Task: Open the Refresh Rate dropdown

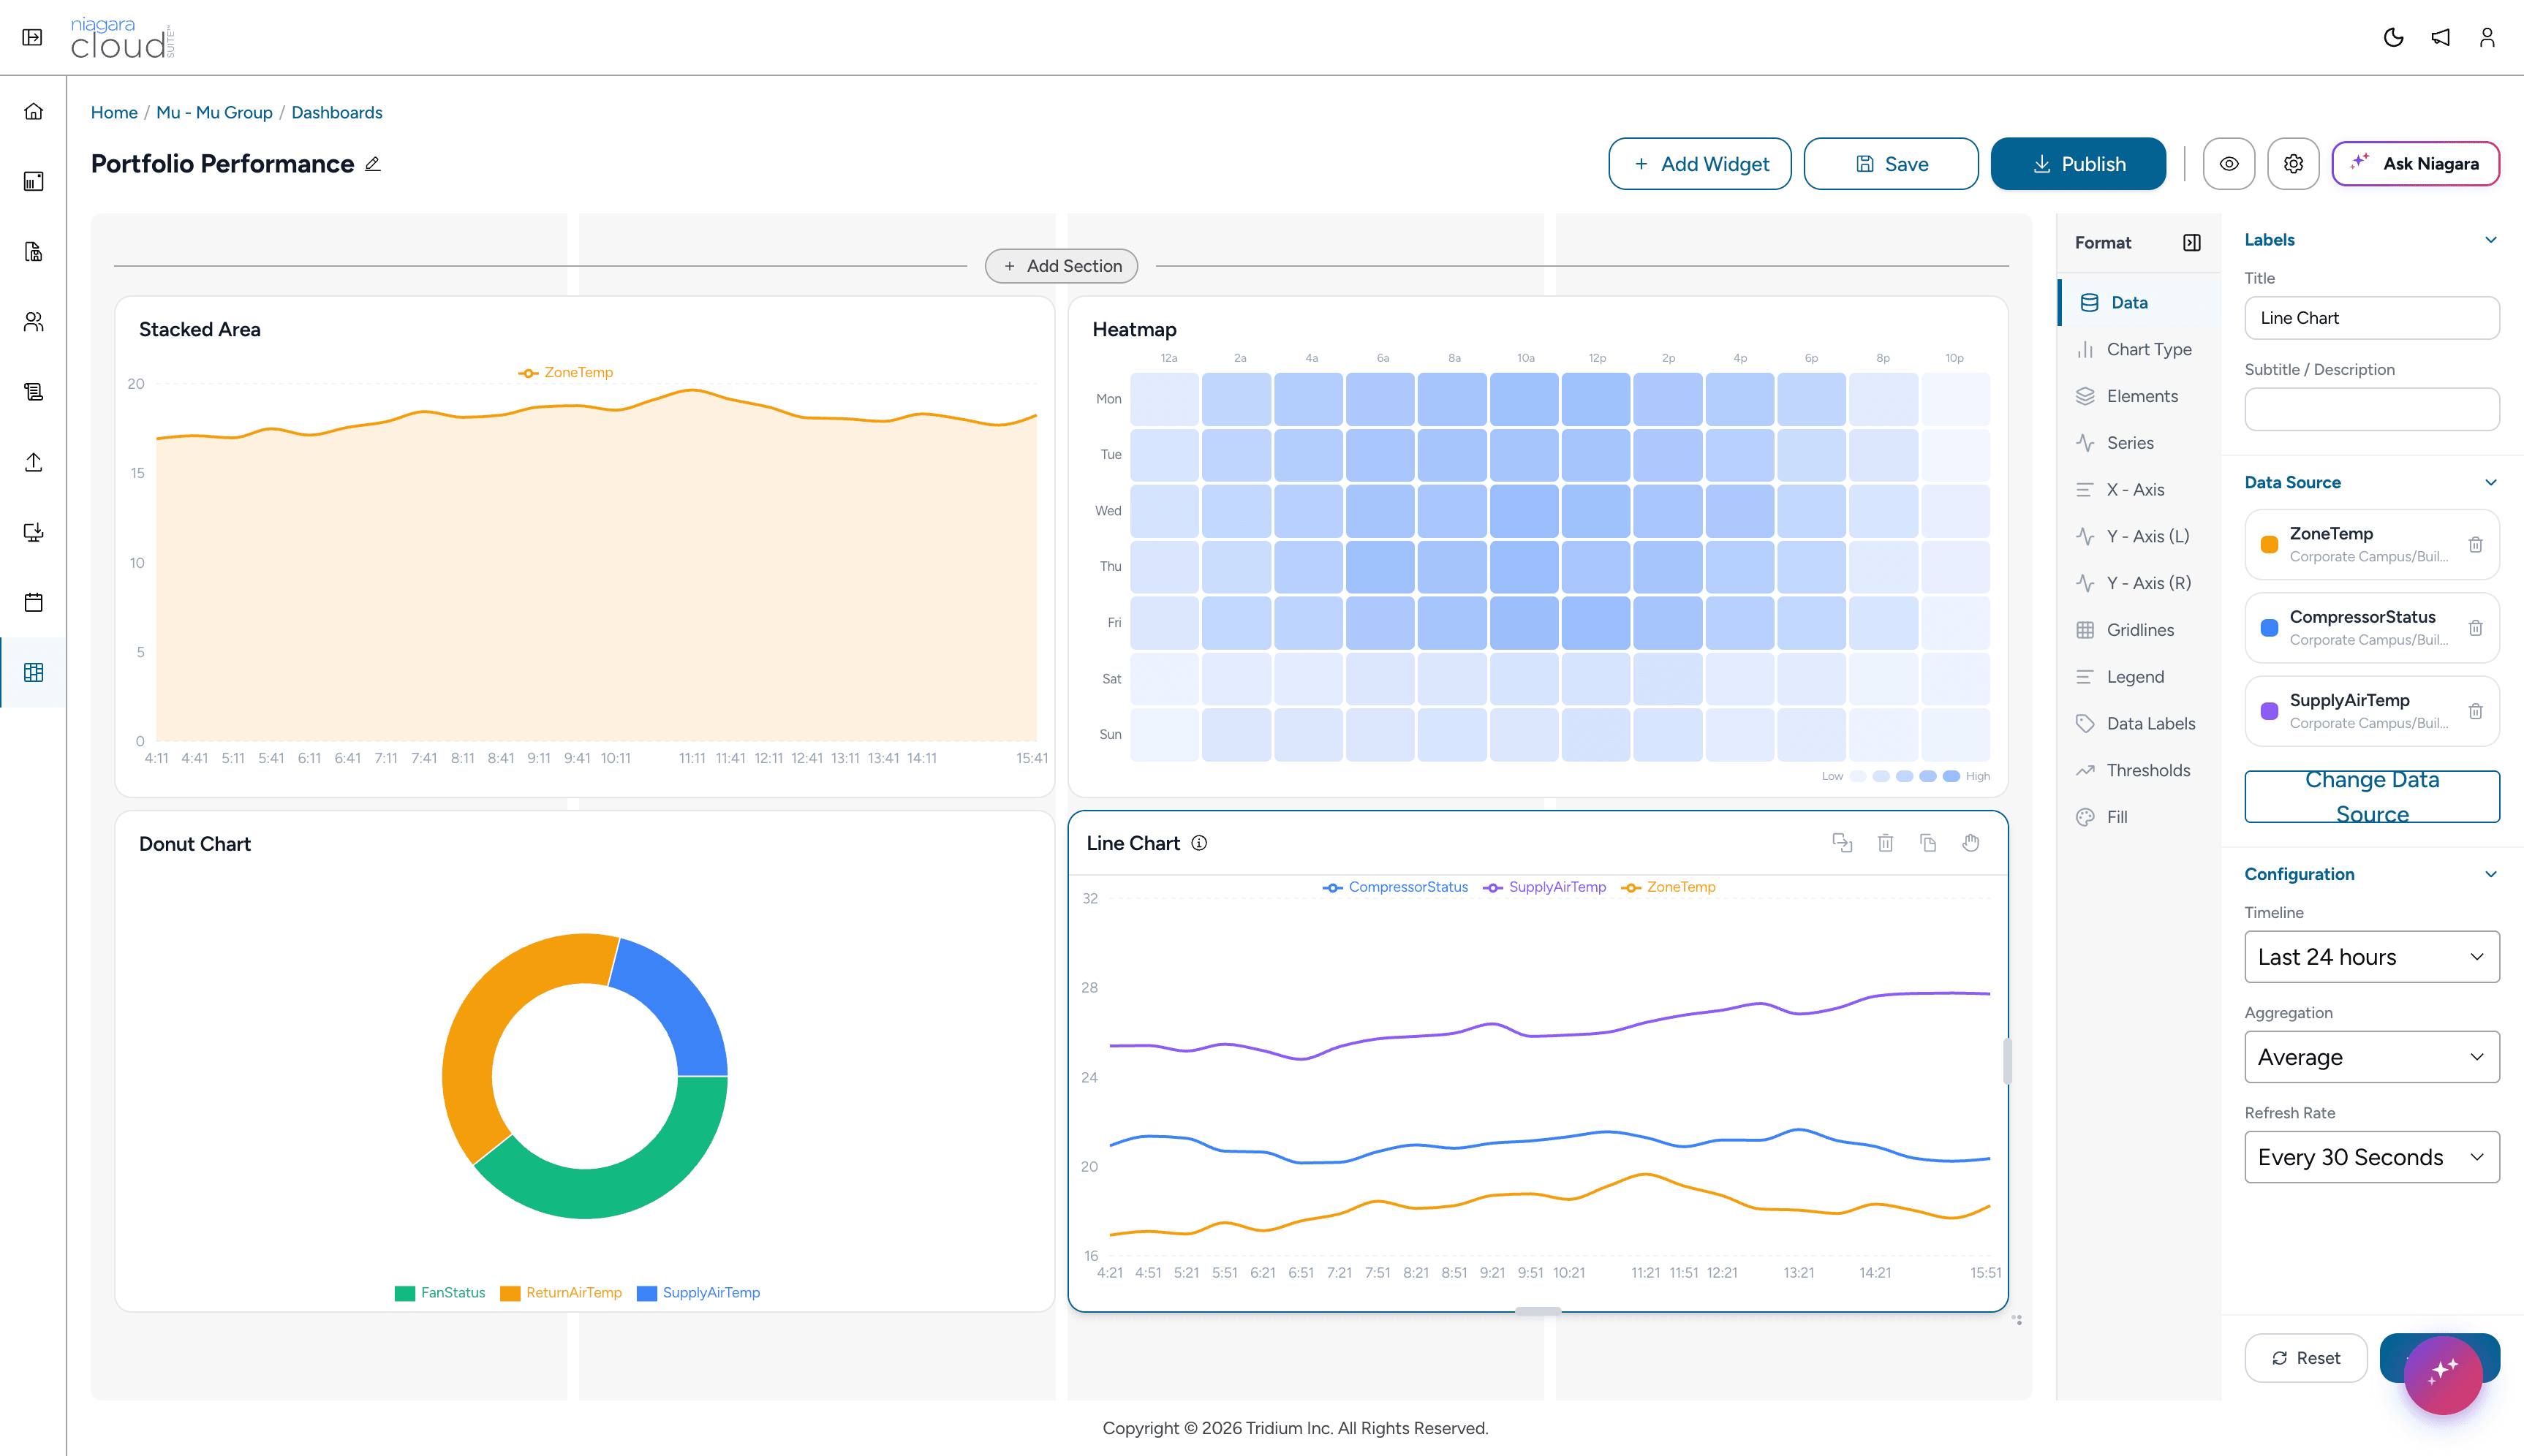Action: point(2372,1157)
